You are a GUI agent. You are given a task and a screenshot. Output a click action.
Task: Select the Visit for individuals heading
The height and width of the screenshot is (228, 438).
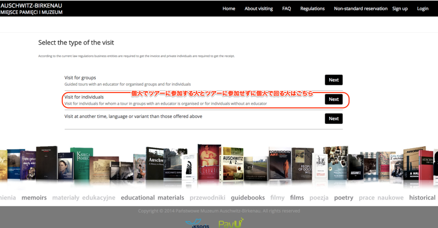click(84, 97)
